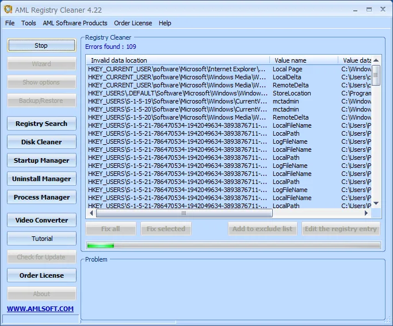Click the scroll up arrow of results list
The image size is (393, 326).
click(376, 60)
